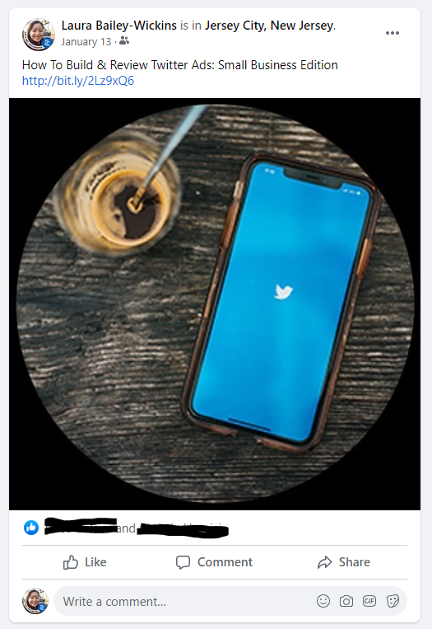Click the Share button label
Viewport: 432px width, 629px height.
coord(355,562)
